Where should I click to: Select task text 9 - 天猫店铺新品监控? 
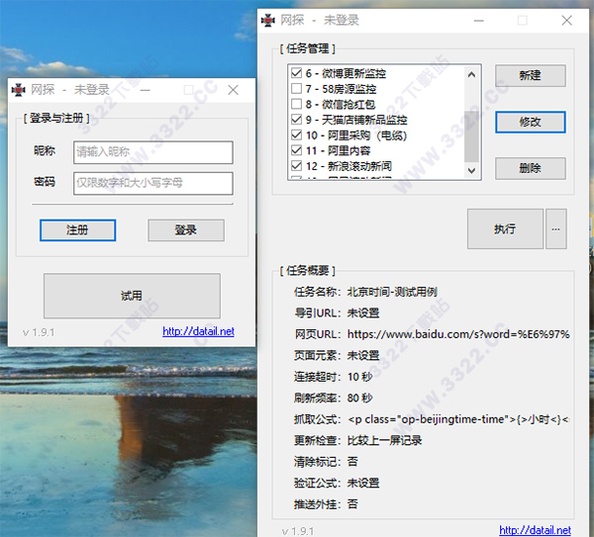point(356,120)
